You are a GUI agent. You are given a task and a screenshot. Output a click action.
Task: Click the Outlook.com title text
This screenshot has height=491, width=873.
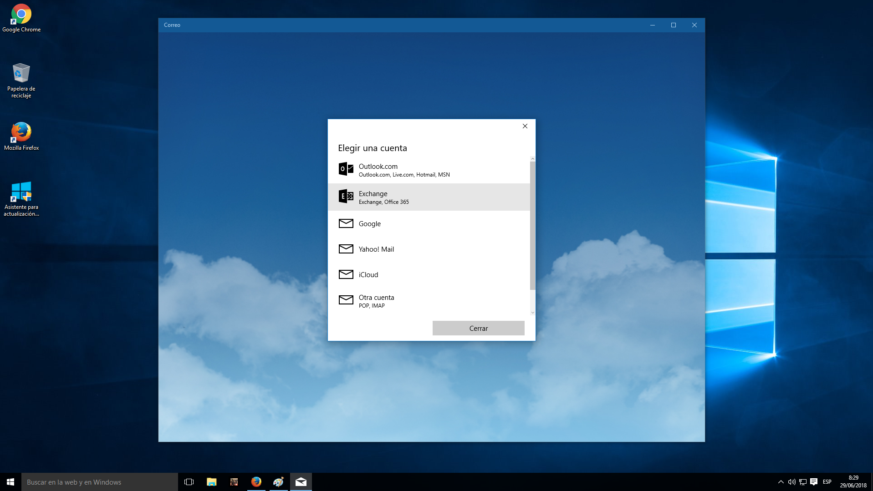[x=378, y=167]
